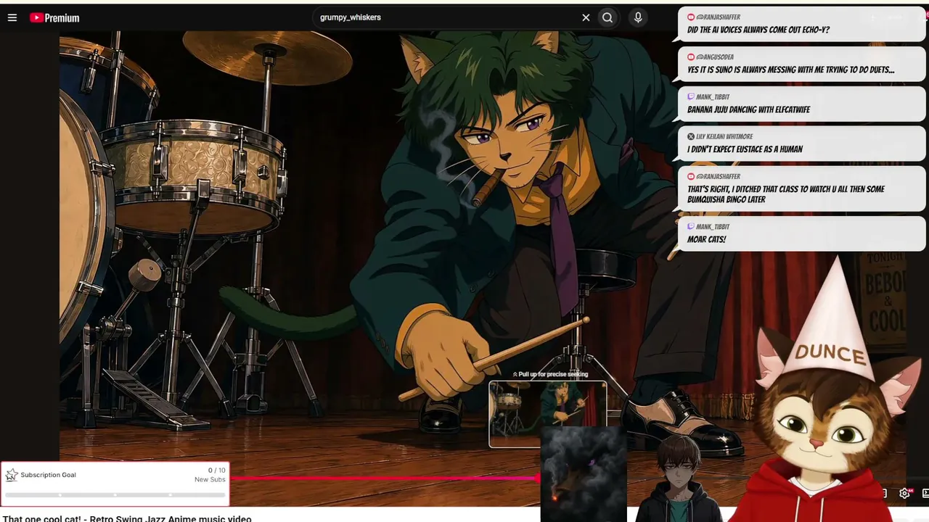Image resolution: width=929 pixels, height=522 pixels.
Task: Click the seek preview thumbnail
Action: tap(548, 414)
